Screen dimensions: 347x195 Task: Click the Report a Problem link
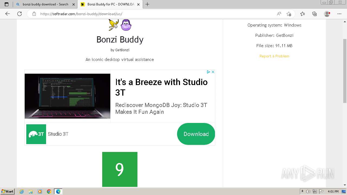[x=274, y=56]
